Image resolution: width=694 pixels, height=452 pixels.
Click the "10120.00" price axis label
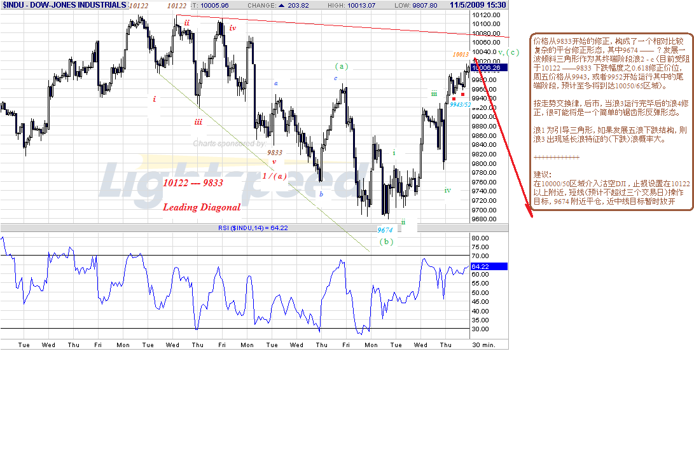point(486,15)
